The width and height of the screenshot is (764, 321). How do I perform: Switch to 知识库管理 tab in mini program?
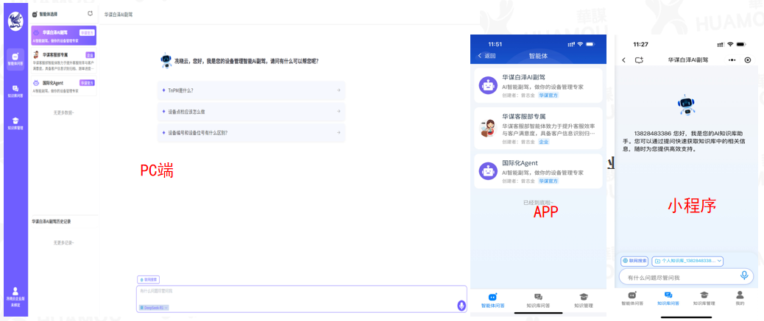click(x=704, y=298)
